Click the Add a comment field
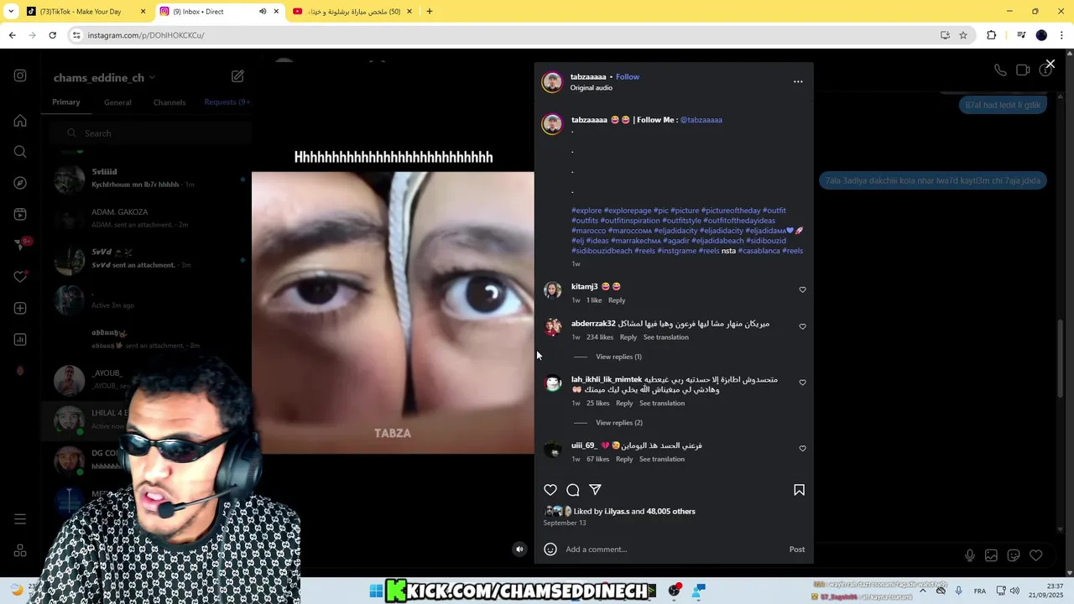The image size is (1074, 604). pos(671,549)
